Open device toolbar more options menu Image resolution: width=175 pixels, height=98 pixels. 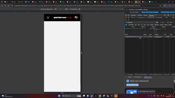click(x=122, y=9)
